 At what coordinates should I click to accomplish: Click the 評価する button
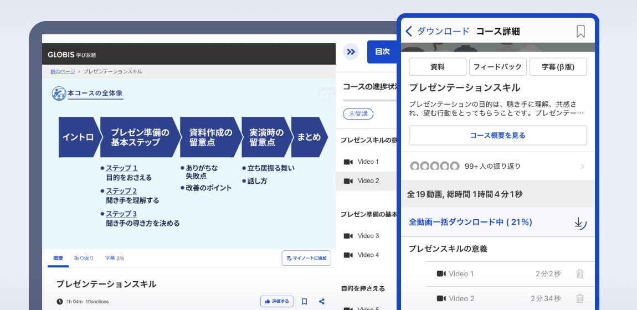[x=276, y=302]
